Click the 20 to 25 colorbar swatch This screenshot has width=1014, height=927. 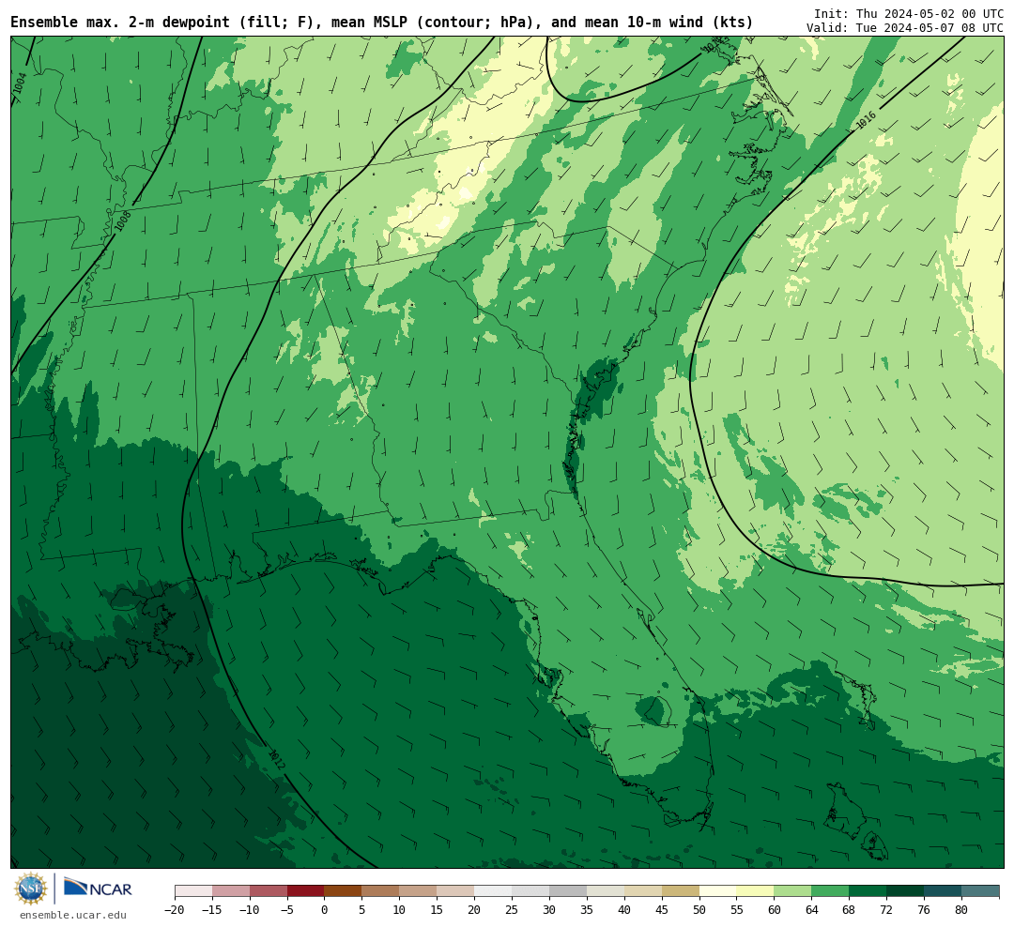coord(494,891)
